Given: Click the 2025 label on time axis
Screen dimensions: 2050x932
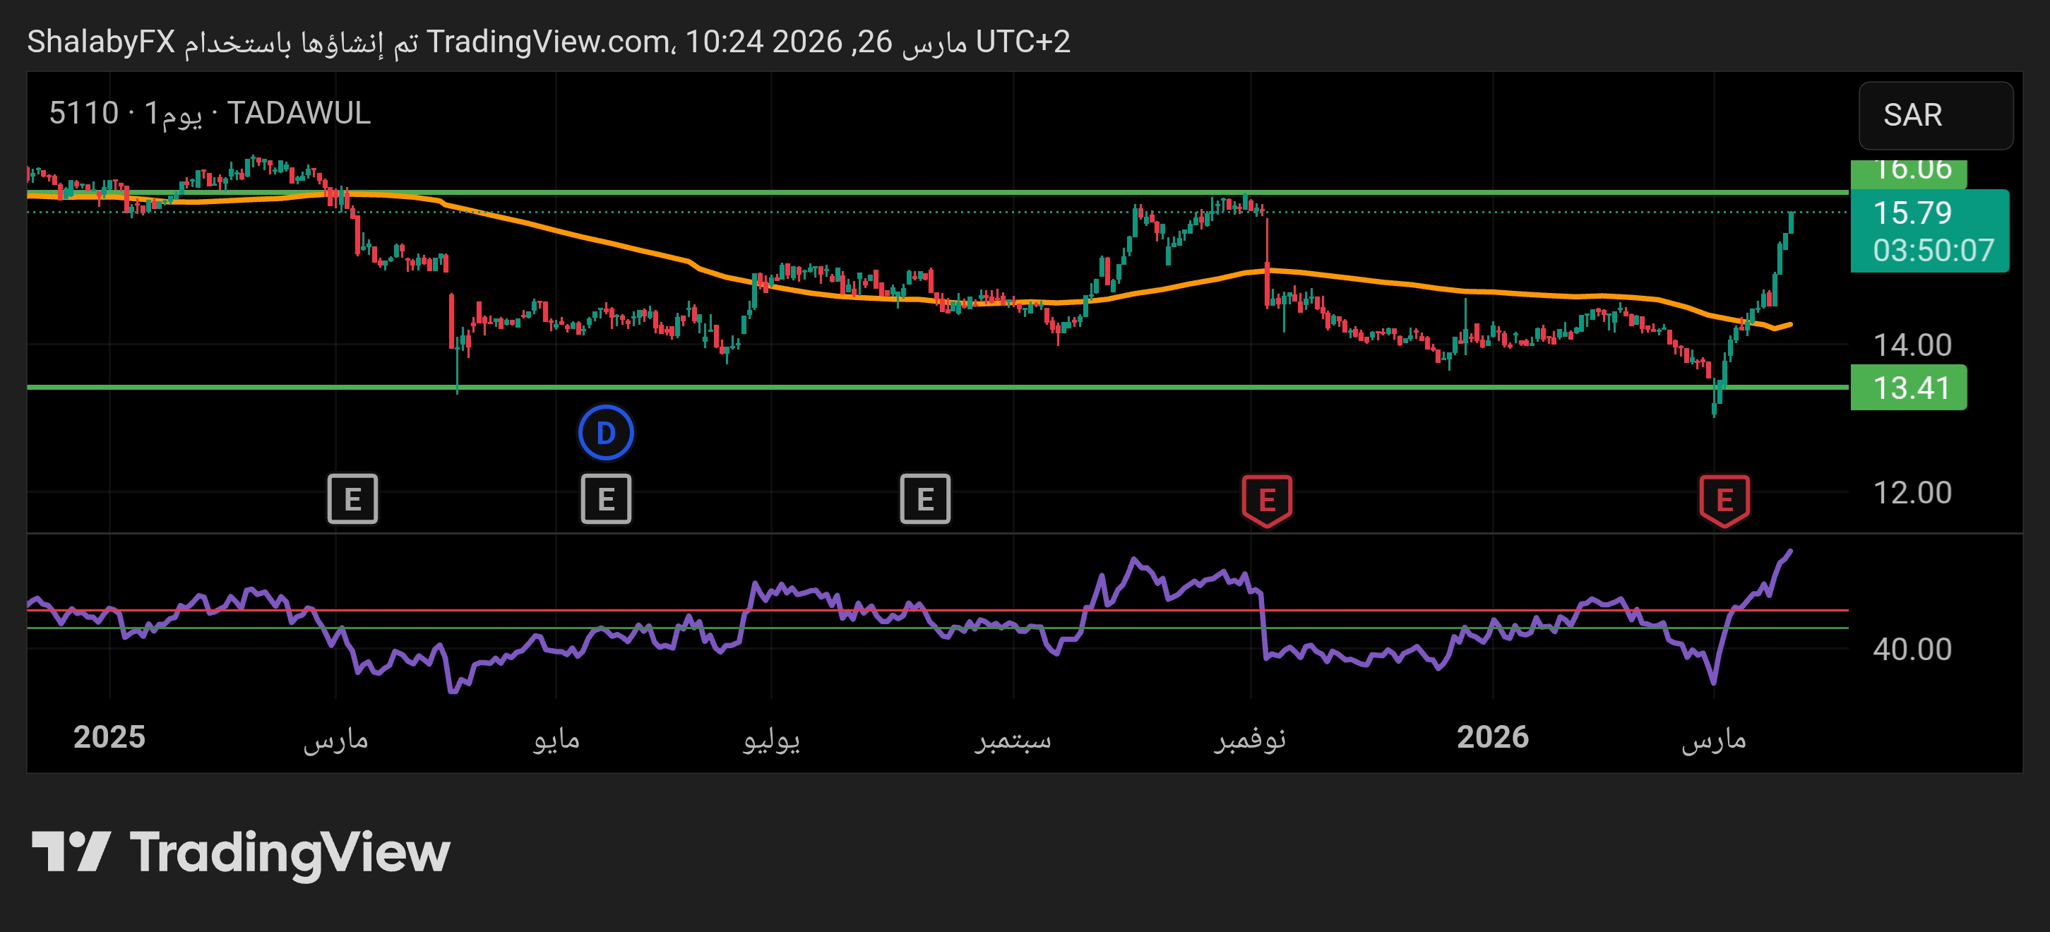Looking at the screenshot, I should pos(109,737).
